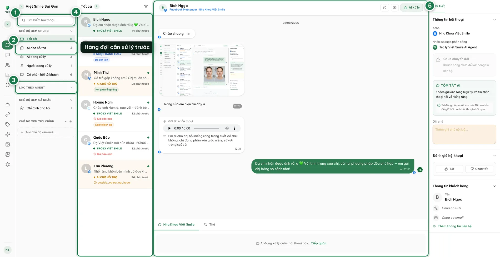
Task: Open the contacts (people) icon in sidebar
Action: [8, 65]
